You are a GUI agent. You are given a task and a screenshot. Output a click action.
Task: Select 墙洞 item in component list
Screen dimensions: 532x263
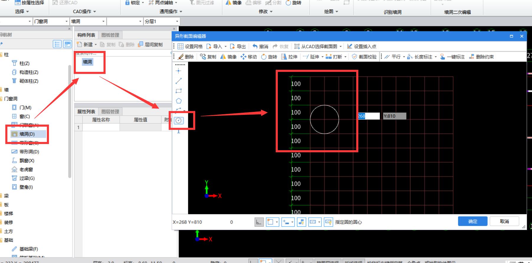[88, 62]
